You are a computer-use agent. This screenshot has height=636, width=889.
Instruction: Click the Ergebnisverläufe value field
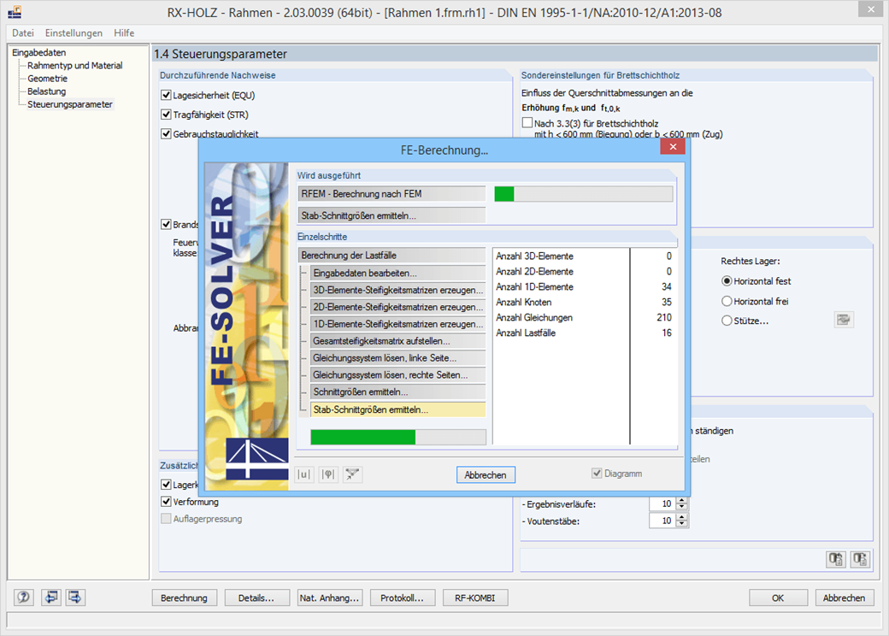click(x=662, y=503)
